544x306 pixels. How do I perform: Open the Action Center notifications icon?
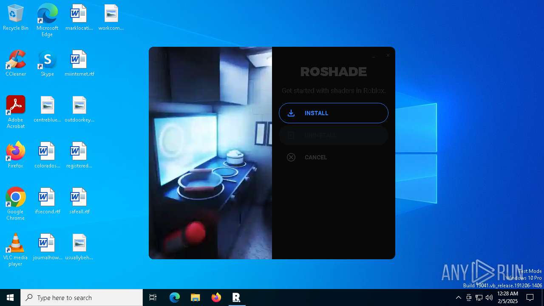coord(530,297)
